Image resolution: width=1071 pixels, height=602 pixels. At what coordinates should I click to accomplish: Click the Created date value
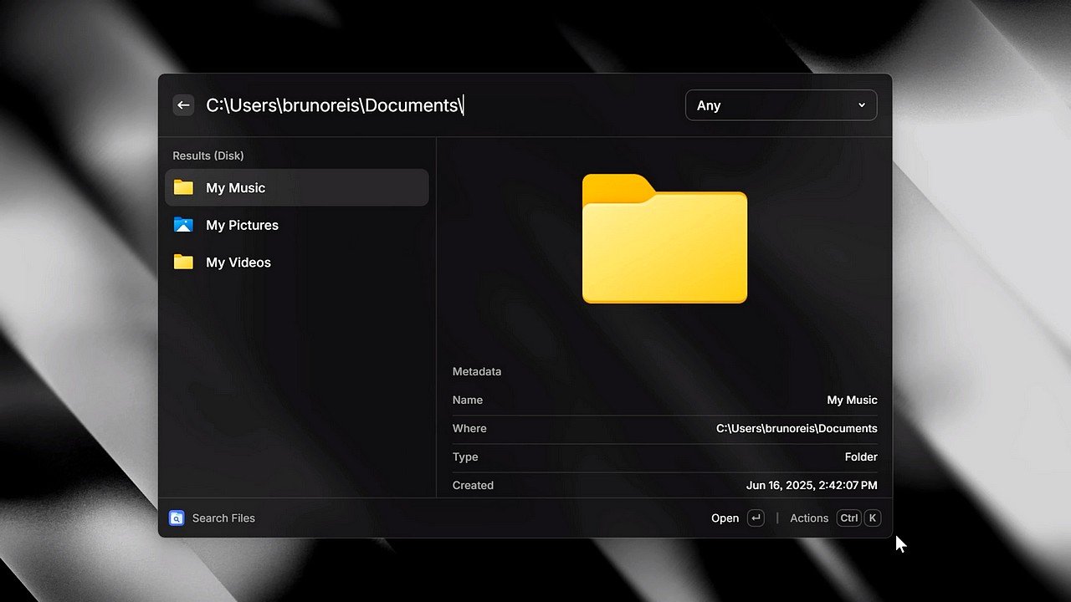811,485
